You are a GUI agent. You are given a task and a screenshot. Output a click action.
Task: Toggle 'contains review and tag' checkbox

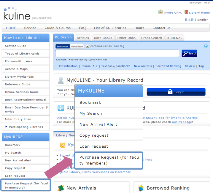coord(88,46)
